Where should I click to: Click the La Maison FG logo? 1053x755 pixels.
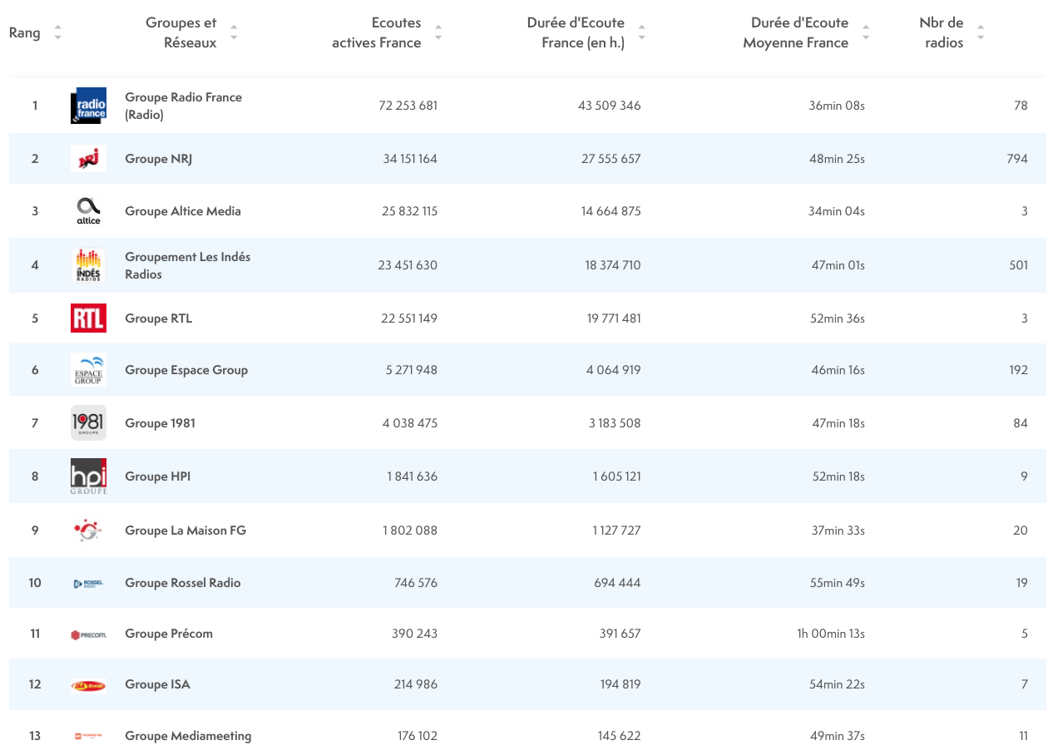click(88, 530)
